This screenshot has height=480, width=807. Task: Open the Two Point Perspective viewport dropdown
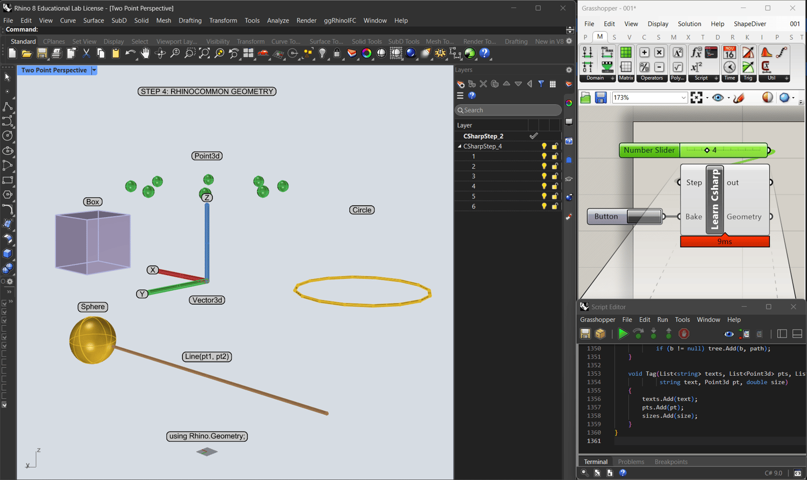[94, 70]
